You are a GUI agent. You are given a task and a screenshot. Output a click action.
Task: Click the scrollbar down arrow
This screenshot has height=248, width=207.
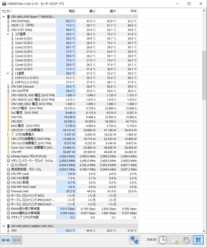204,231
